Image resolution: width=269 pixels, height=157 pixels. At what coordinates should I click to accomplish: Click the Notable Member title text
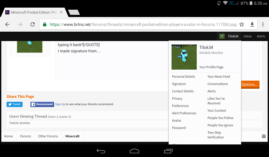pos(211,53)
